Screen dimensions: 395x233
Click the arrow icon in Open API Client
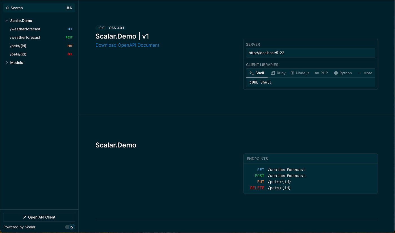click(x=25, y=217)
